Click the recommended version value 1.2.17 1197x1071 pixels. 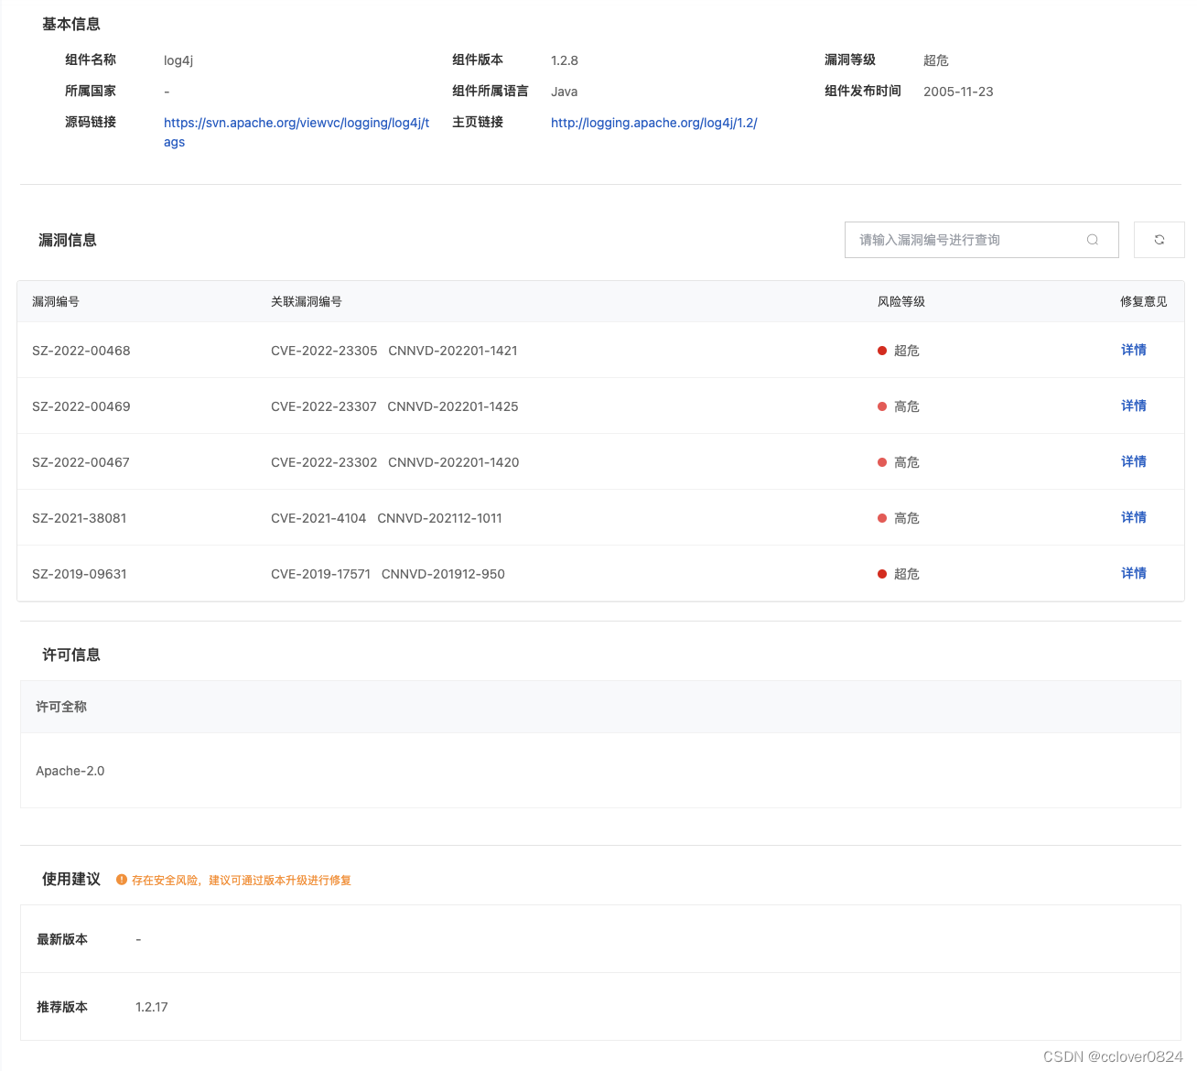point(152,1007)
